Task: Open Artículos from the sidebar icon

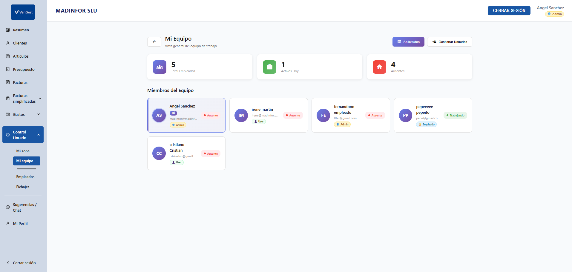Action: [x=7, y=56]
